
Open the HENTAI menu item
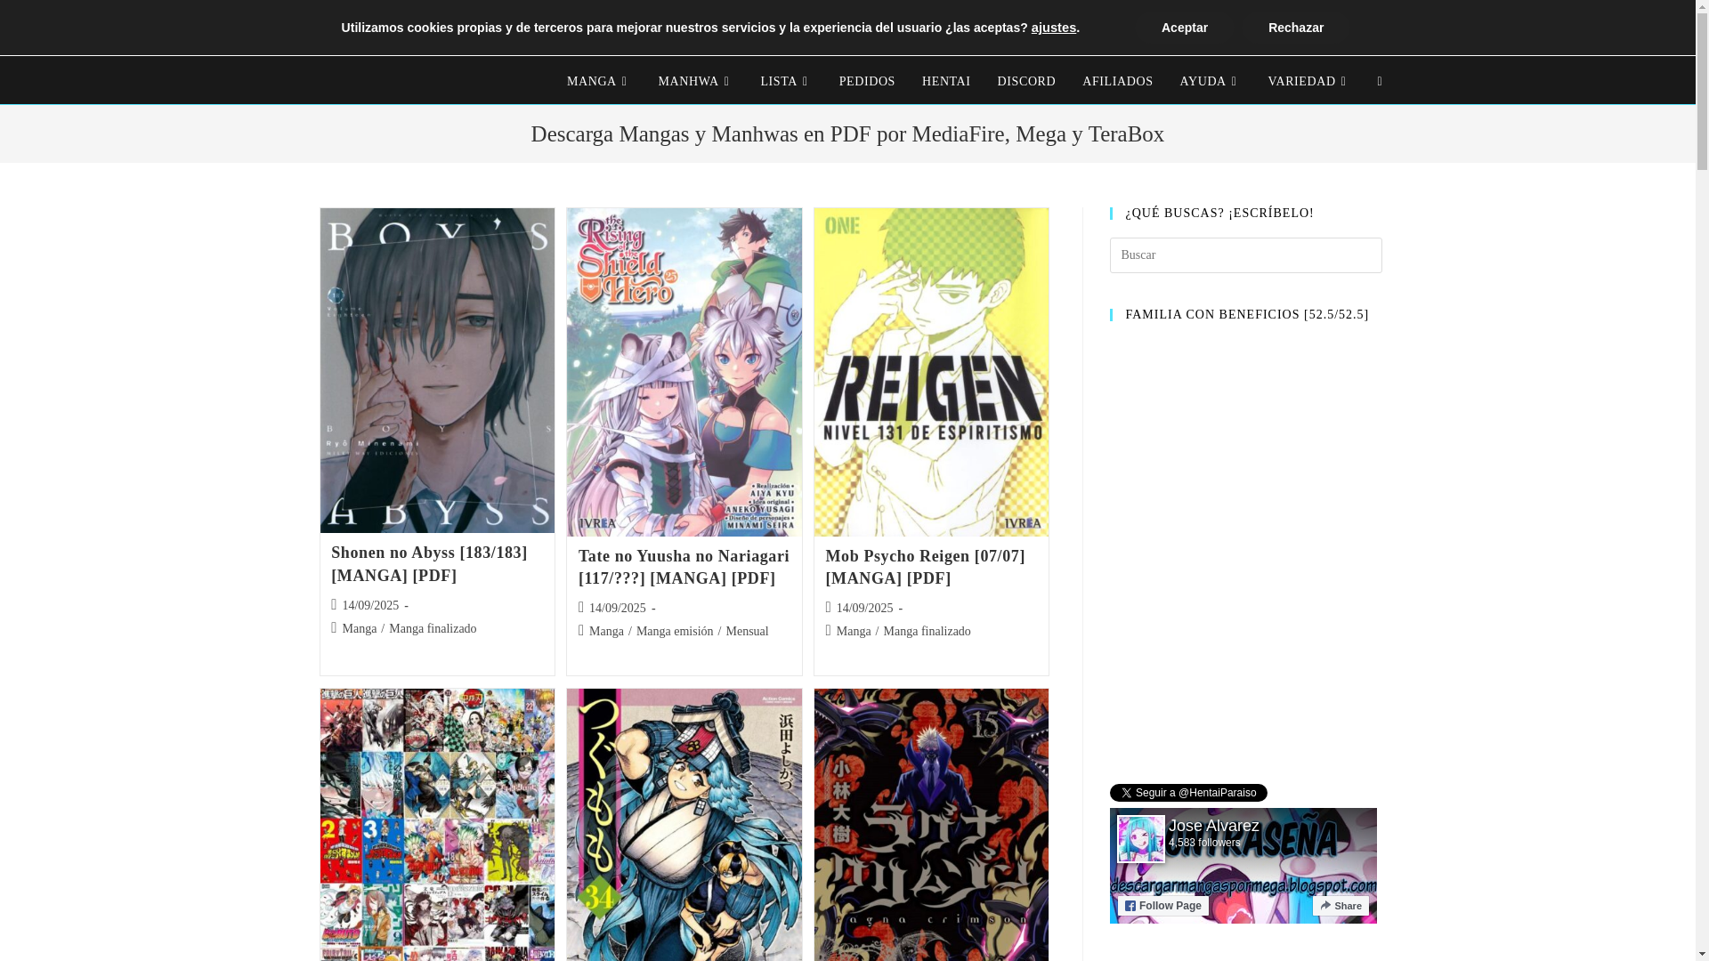(x=946, y=81)
